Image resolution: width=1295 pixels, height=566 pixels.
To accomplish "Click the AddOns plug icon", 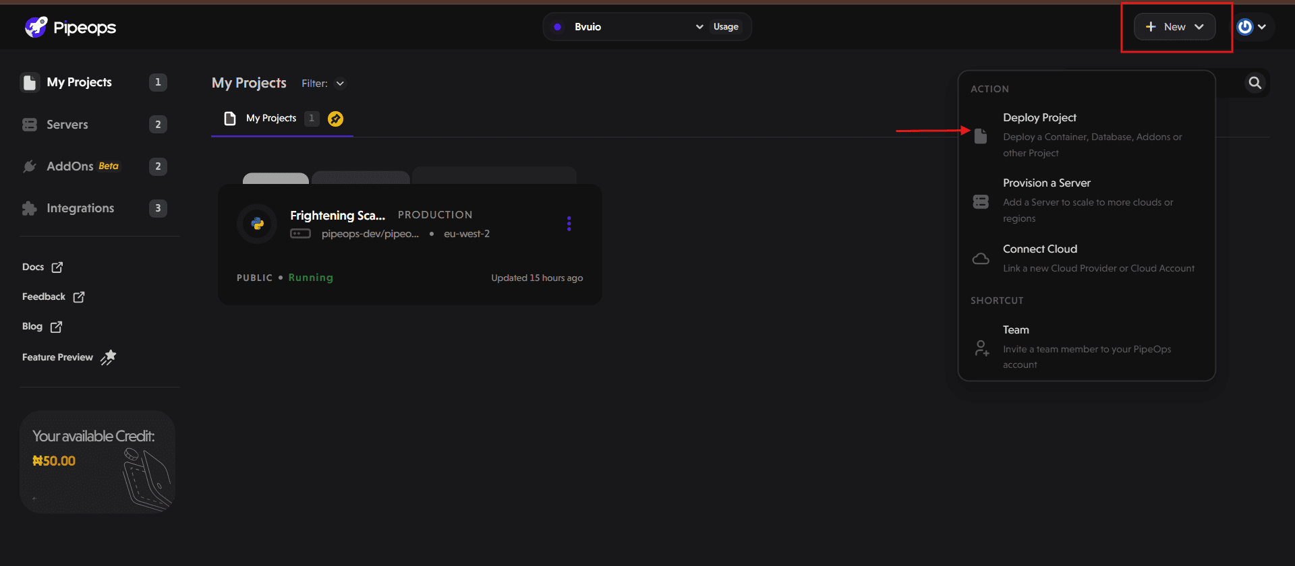I will coord(30,166).
